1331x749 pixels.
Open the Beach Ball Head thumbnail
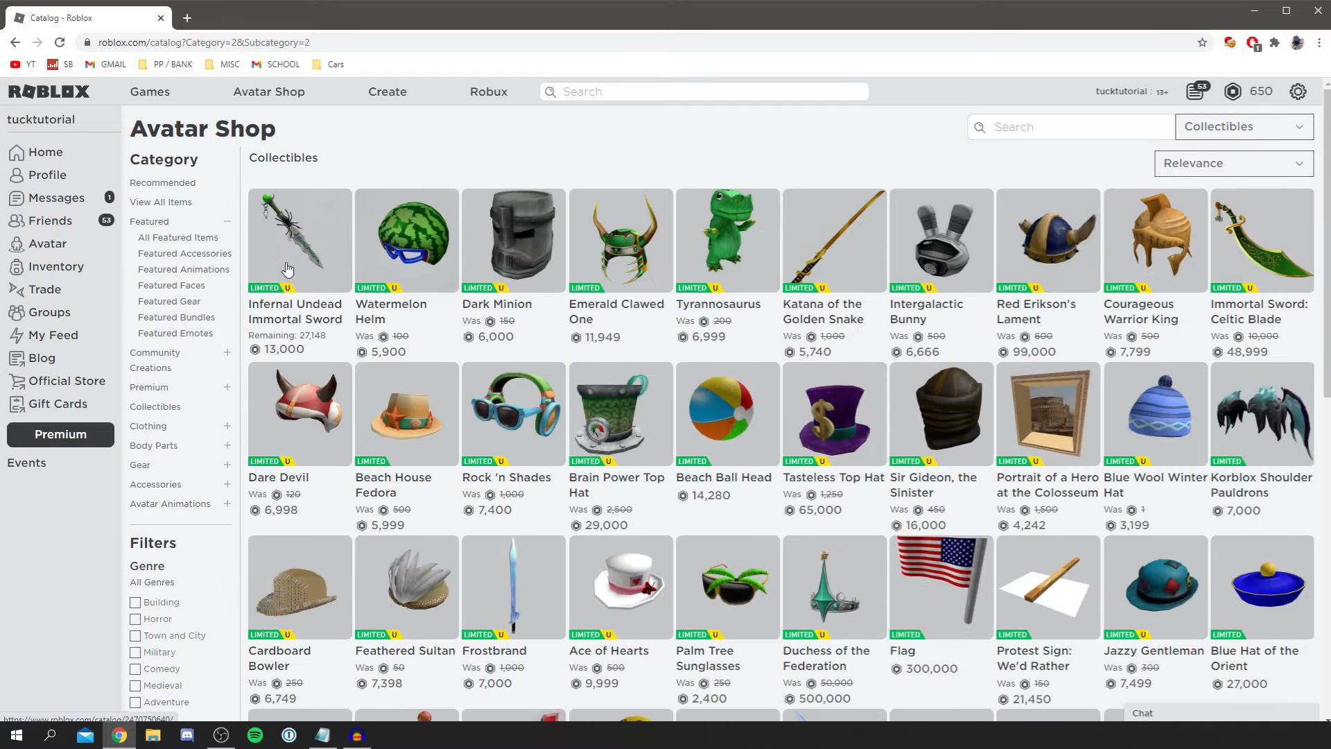click(728, 414)
